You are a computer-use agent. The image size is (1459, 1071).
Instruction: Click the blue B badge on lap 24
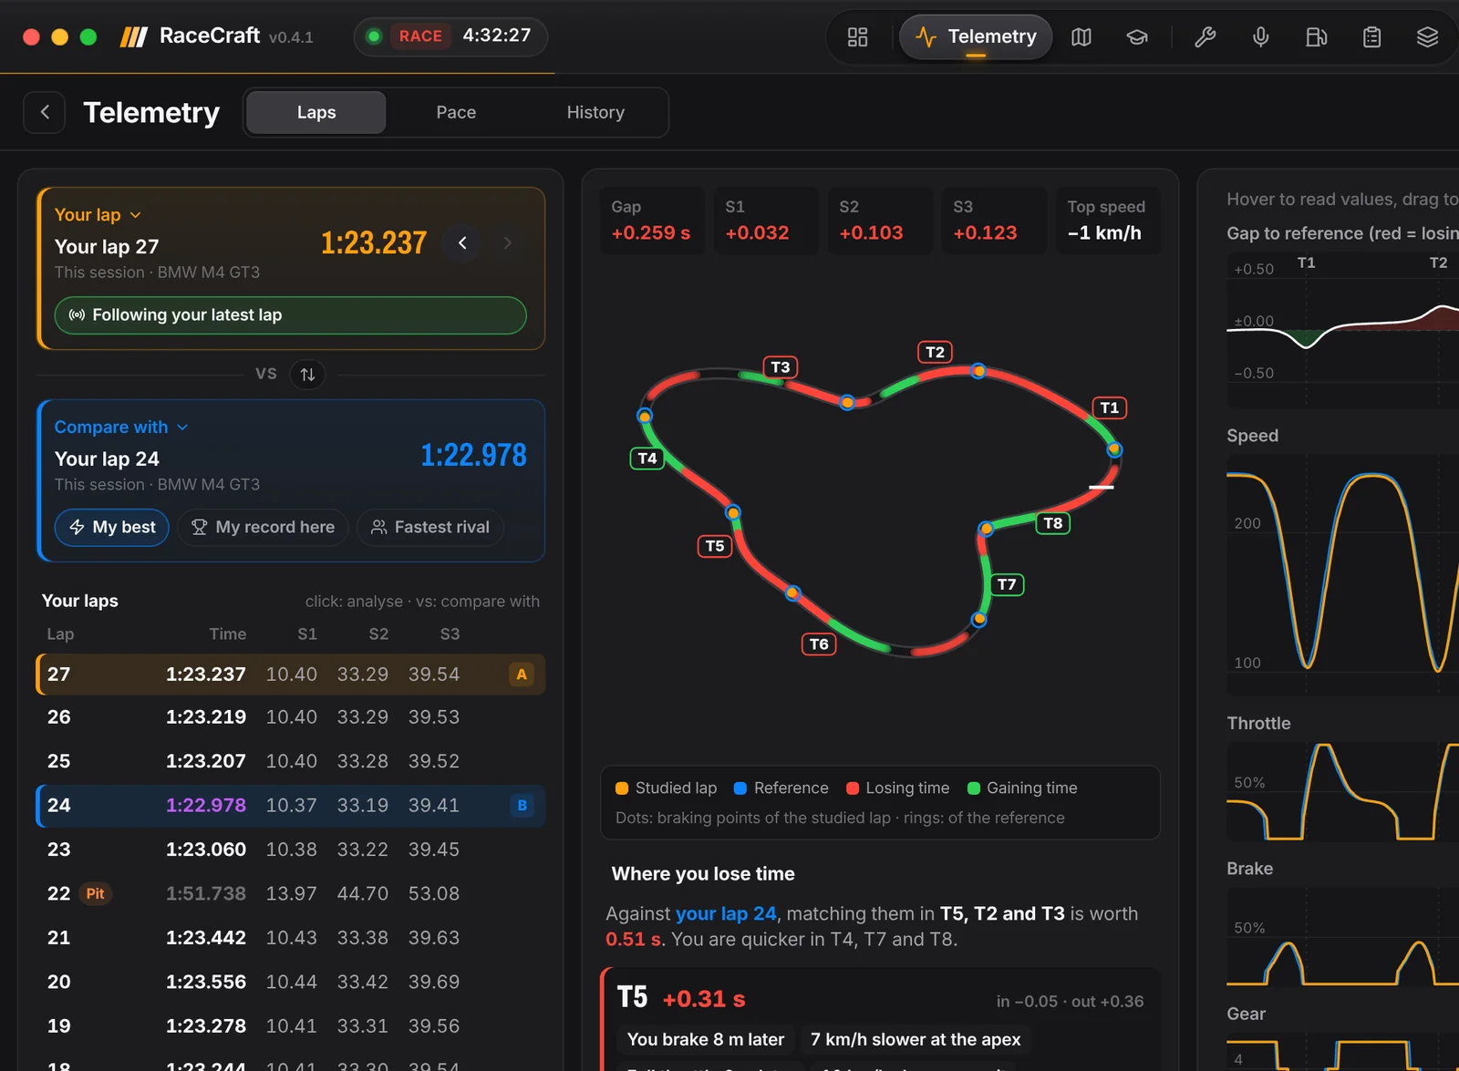coord(522,806)
